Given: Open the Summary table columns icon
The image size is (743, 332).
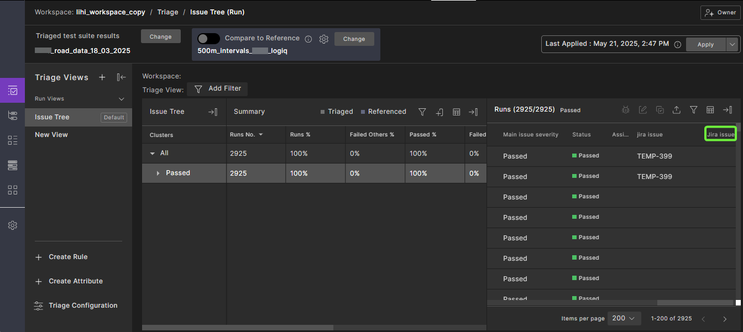Looking at the screenshot, I should click(x=457, y=112).
